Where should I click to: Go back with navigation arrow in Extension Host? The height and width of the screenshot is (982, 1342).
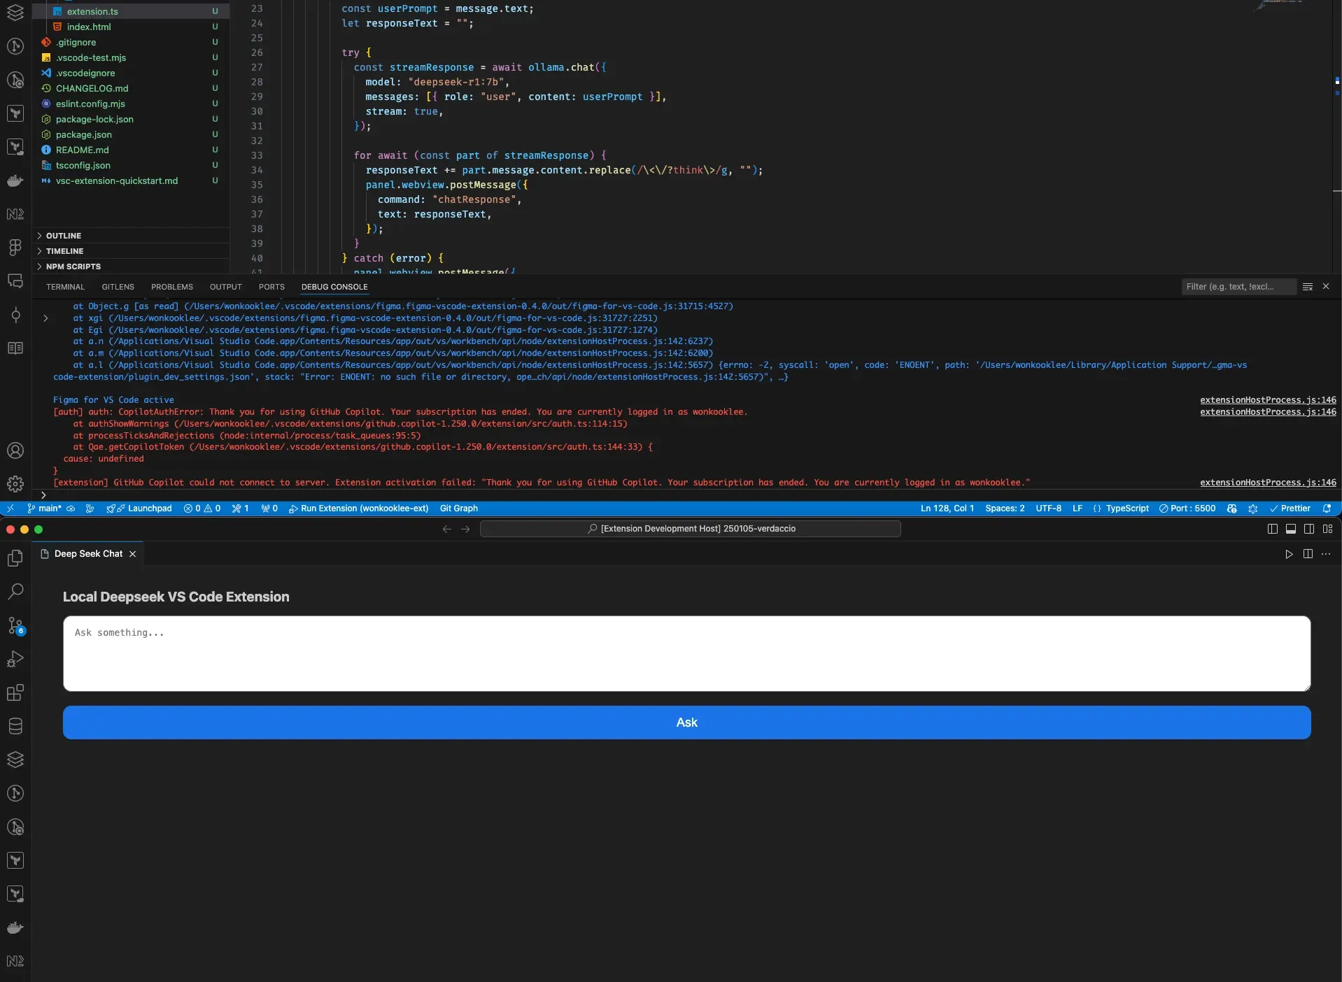coord(447,529)
